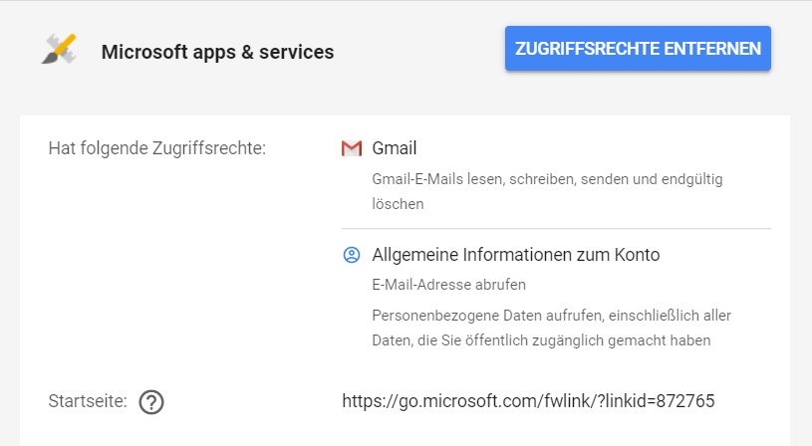Click the Startseite label
The image size is (812, 446).
tap(88, 402)
